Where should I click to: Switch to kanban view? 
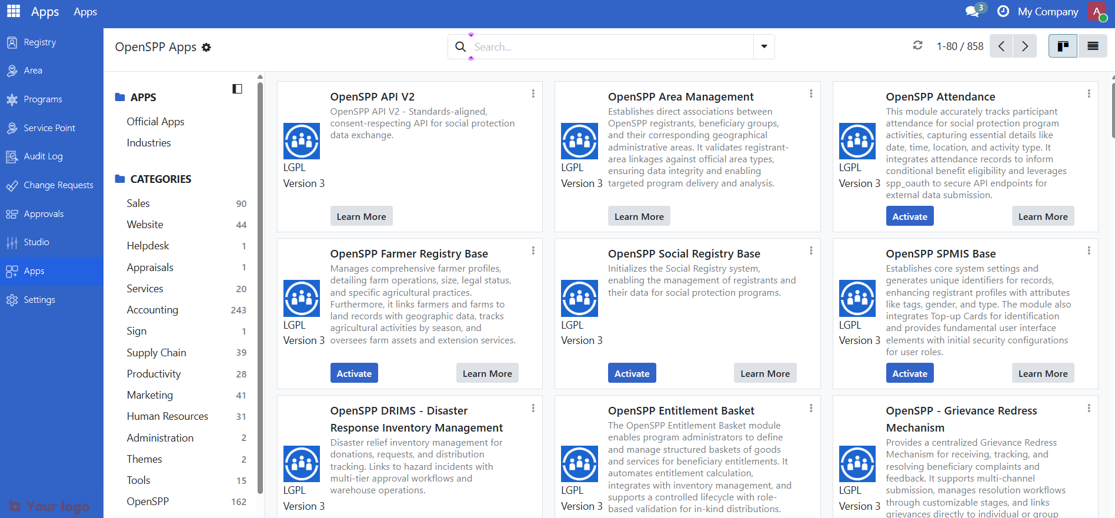coord(1063,46)
